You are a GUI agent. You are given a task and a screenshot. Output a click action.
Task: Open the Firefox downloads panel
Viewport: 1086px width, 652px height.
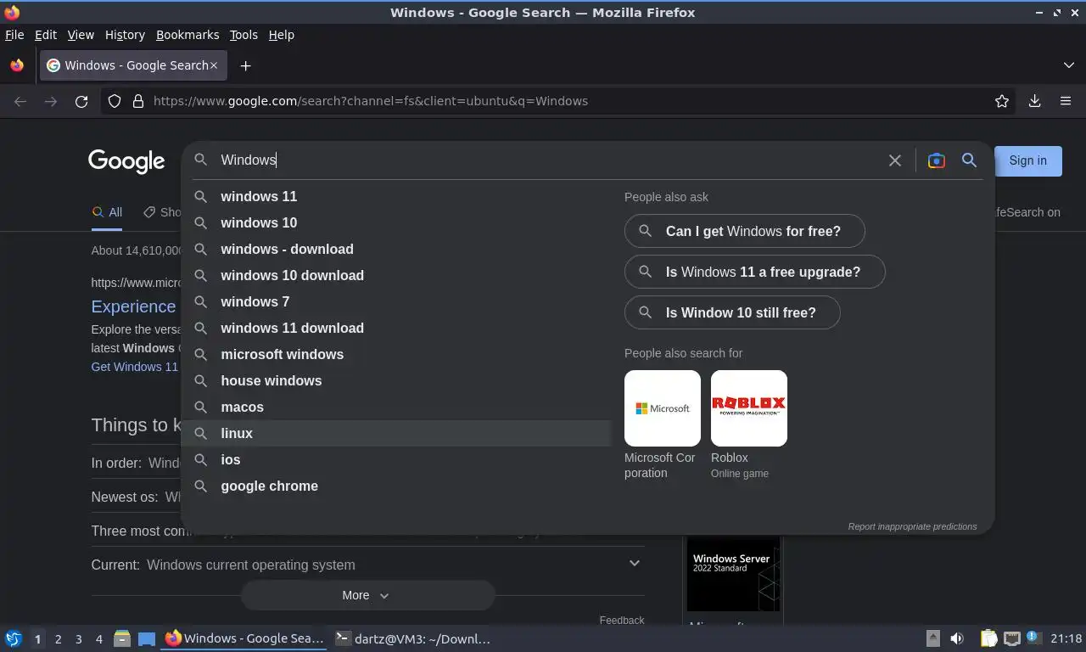pyautogui.click(x=1034, y=101)
